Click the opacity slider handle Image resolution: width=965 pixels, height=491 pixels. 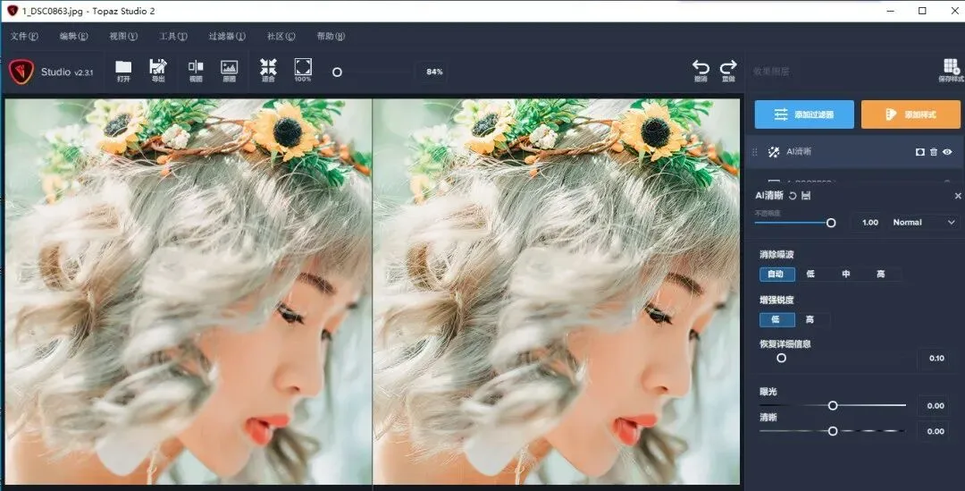point(831,223)
